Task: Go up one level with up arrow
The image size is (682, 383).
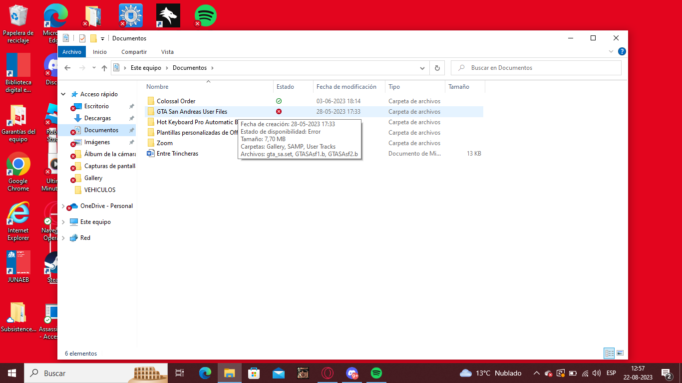Action: click(x=104, y=68)
